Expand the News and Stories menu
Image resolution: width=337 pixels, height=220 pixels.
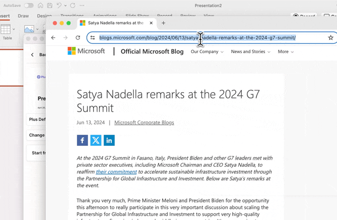[251, 52]
